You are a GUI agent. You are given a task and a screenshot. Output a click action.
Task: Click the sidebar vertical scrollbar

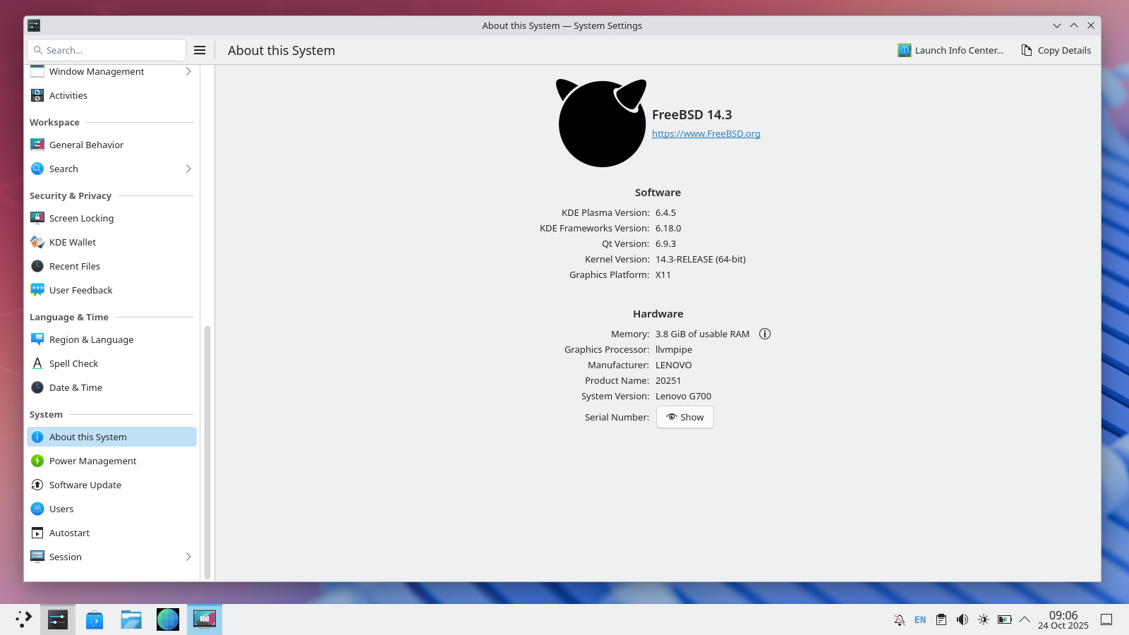click(207, 452)
